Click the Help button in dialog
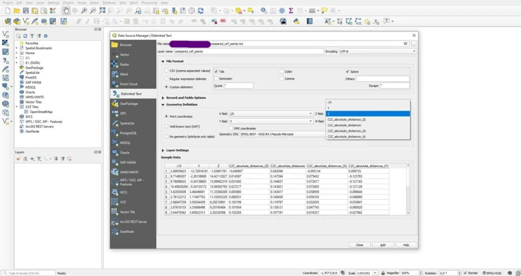 pos(406,245)
